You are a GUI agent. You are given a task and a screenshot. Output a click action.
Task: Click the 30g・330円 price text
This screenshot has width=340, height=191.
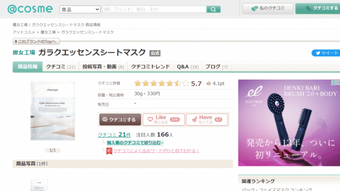(147, 93)
